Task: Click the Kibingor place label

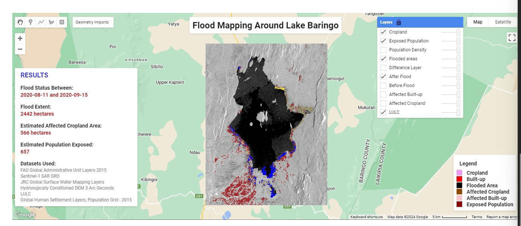Action: point(149,180)
